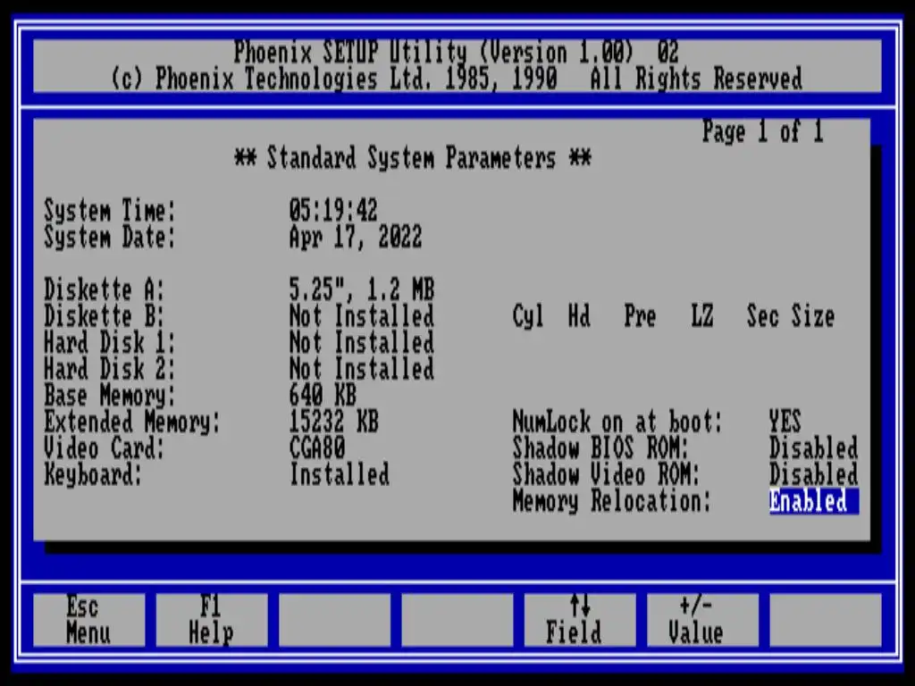The height and width of the screenshot is (686, 915).
Task: Select Hard Disk 2 Not Installed value
Action: tap(362, 369)
